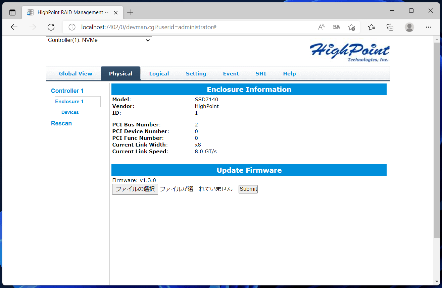This screenshot has width=442, height=288.
Task: Open the Favorites list icon
Action: [372, 27]
